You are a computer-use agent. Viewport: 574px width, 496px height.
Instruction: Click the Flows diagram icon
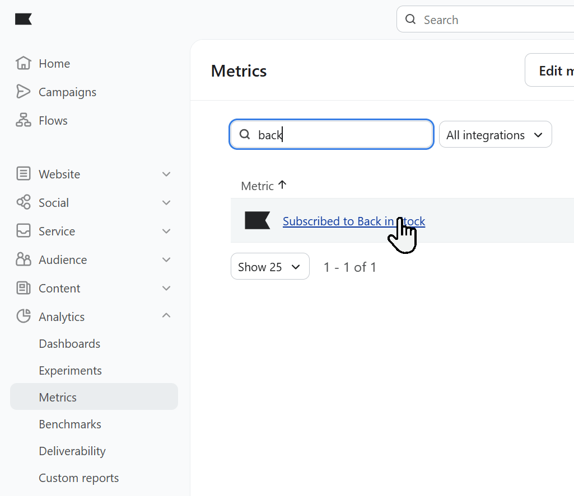(x=24, y=120)
